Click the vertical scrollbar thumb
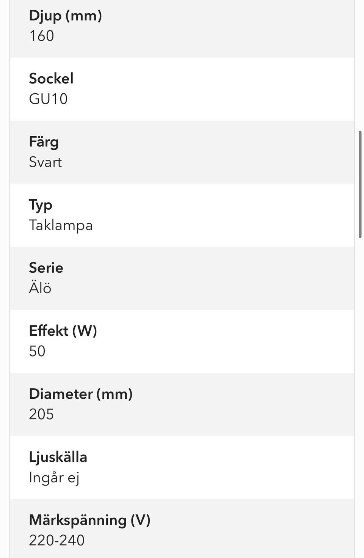Screen dimensions: 364x558 (x=360, y=184)
